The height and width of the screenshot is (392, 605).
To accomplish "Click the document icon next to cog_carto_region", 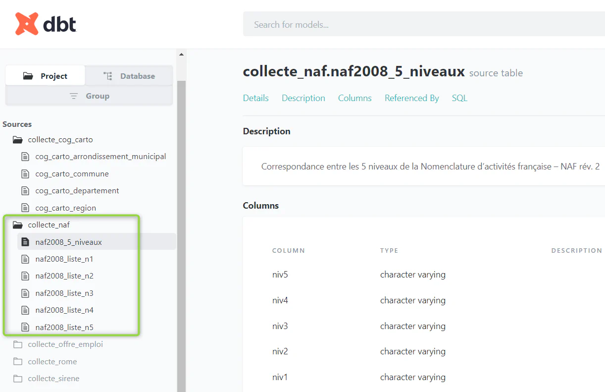I will coord(25,208).
